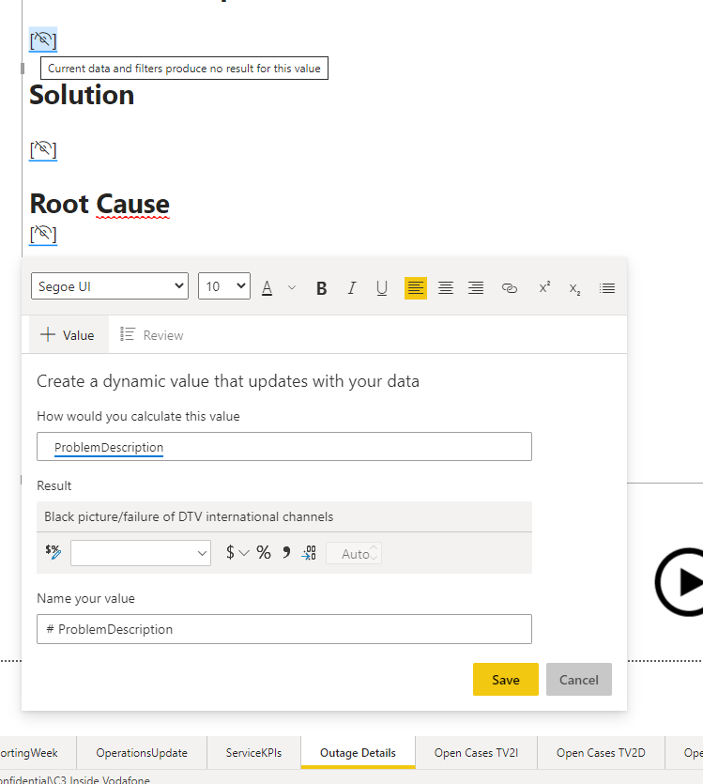Switch to the Value tab

tap(69, 335)
